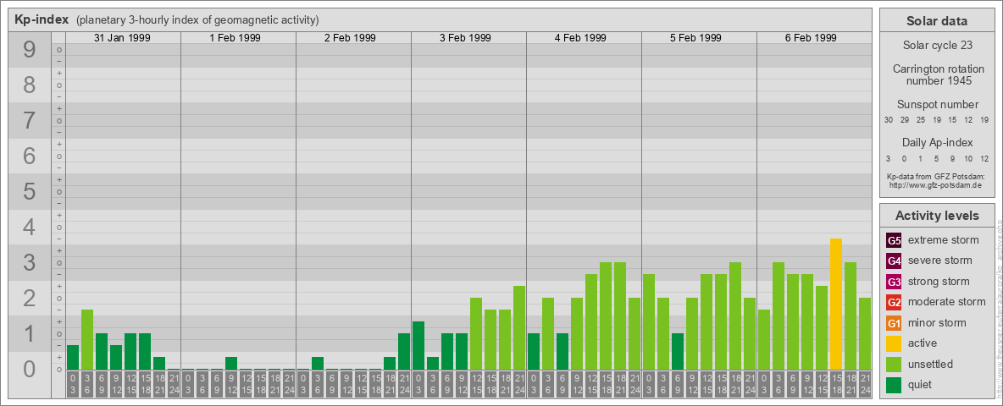The height and width of the screenshot is (406, 1003).
Task: Click the 0-3 bar on 4 Feb 1999
Action: pyautogui.click(x=534, y=351)
